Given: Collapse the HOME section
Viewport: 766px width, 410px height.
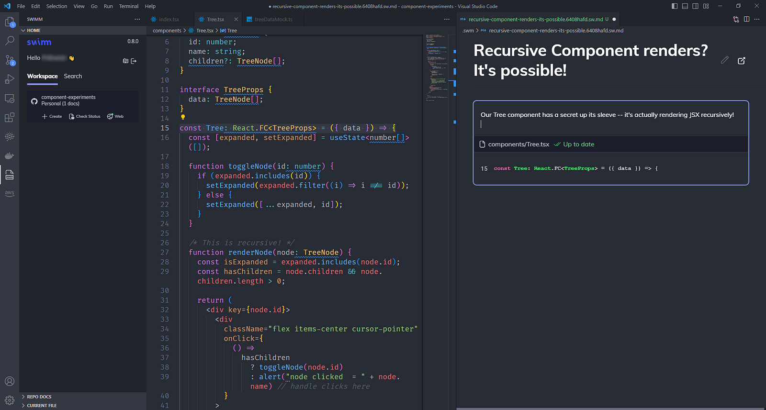Looking at the screenshot, I should pos(34,30).
